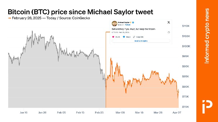Screen dimensions: 218x122
Task: Click the orange arrow before the date range
Action: click(x=9, y=18)
